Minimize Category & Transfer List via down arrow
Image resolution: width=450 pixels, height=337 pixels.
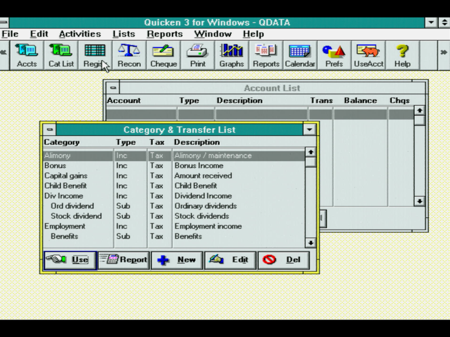coord(309,130)
